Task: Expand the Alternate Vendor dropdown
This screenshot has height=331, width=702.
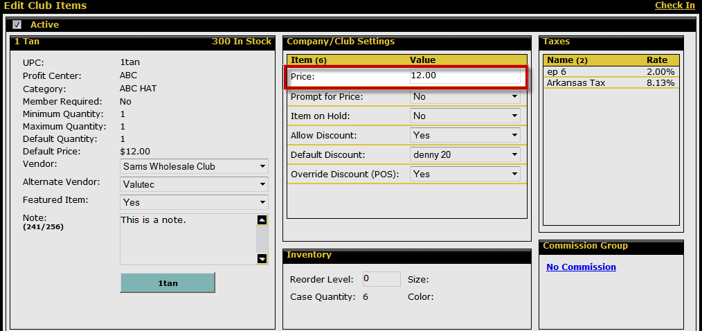Action: coord(194,184)
